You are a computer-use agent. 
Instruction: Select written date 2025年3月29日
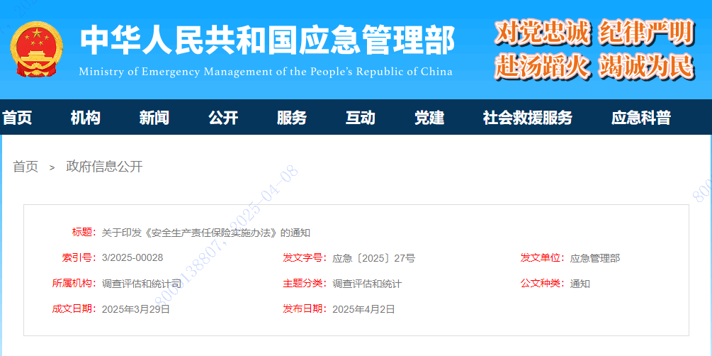136,310
